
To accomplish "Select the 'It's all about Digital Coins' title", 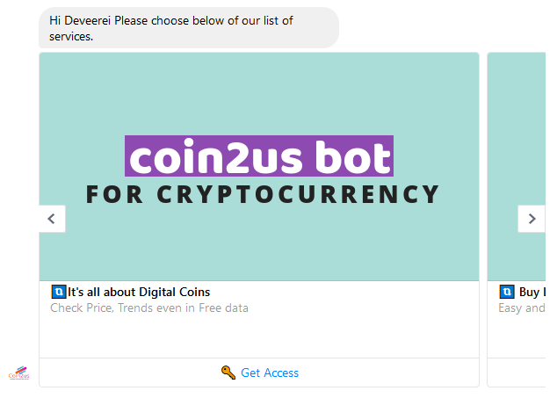I will click(139, 292).
